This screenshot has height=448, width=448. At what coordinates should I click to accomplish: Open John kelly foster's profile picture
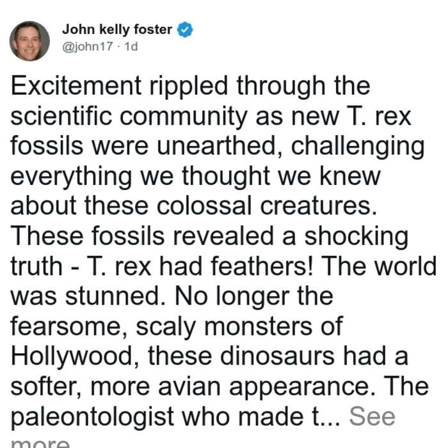[x=29, y=41]
